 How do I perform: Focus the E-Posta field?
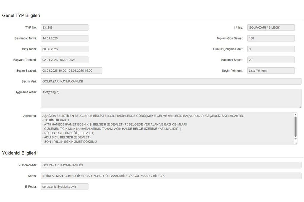[64, 187]
